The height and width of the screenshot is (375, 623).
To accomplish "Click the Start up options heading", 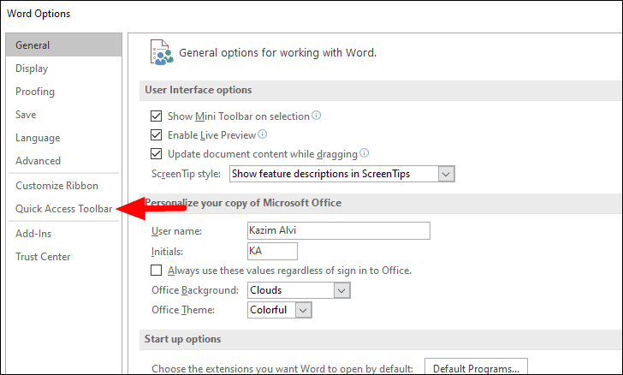I will (x=183, y=339).
